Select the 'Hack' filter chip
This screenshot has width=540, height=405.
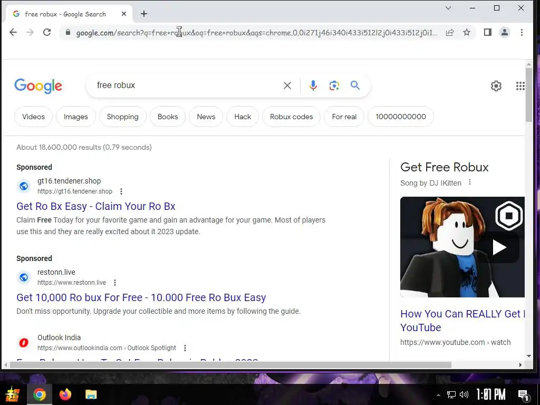[243, 117]
